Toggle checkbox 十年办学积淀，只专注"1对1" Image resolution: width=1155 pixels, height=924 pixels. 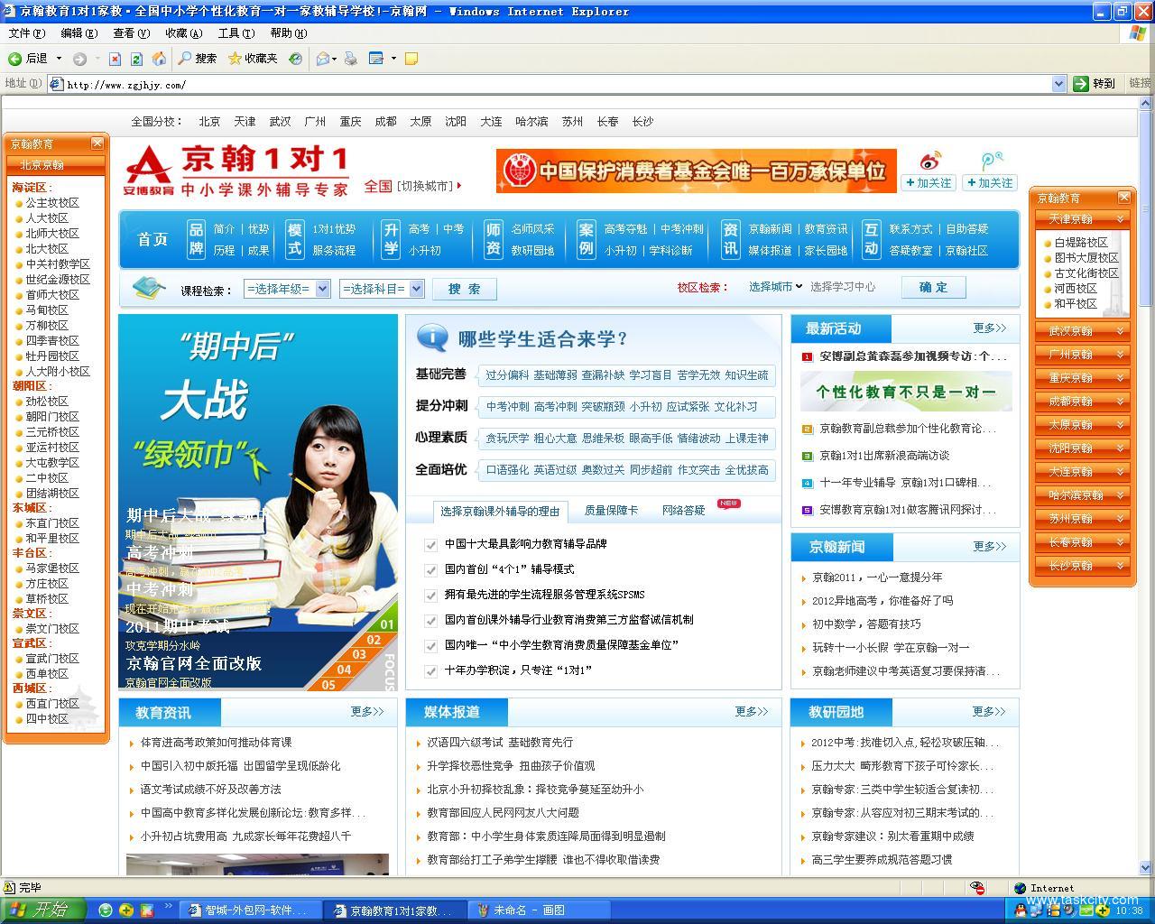(x=431, y=671)
